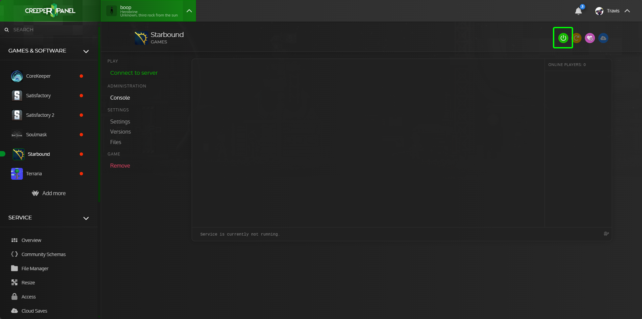The image size is (642, 319).
Task: Open the Files page
Action: [x=116, y=142]
